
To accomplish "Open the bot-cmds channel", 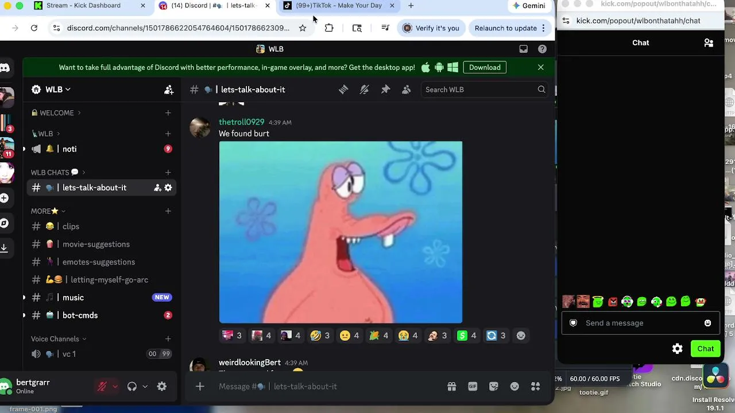I will pyautogui.click(x=80, y=315).
